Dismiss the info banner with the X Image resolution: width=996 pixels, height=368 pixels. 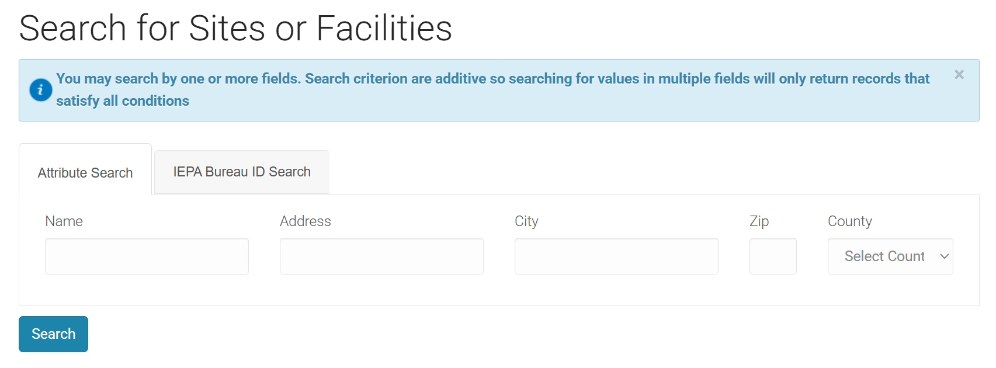click(959, 75)
